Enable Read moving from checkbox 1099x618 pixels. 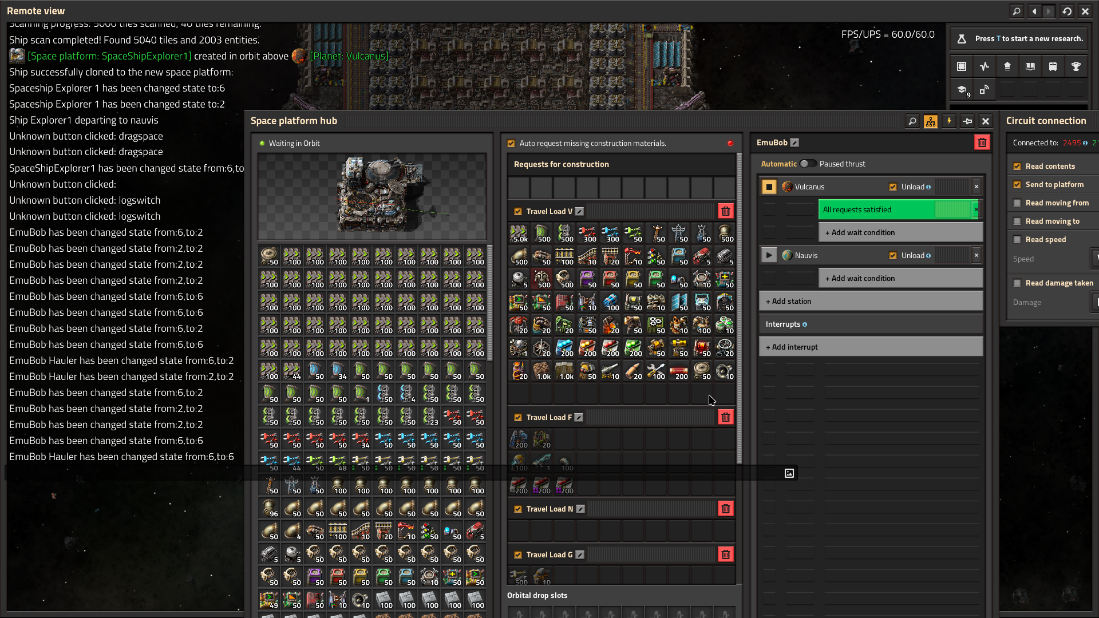[1017, 203]
